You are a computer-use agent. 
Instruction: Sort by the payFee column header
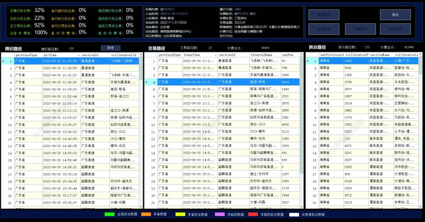point(290,55)
